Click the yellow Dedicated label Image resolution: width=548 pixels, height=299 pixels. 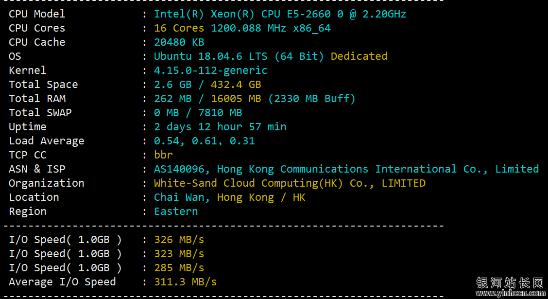pos(359,56)
